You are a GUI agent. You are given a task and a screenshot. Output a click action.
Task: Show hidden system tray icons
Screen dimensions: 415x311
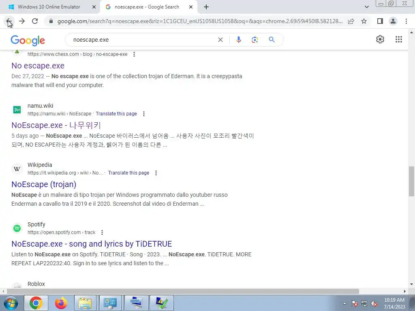[344, 304]
